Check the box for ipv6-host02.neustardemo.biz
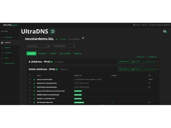 coord(30,87)
